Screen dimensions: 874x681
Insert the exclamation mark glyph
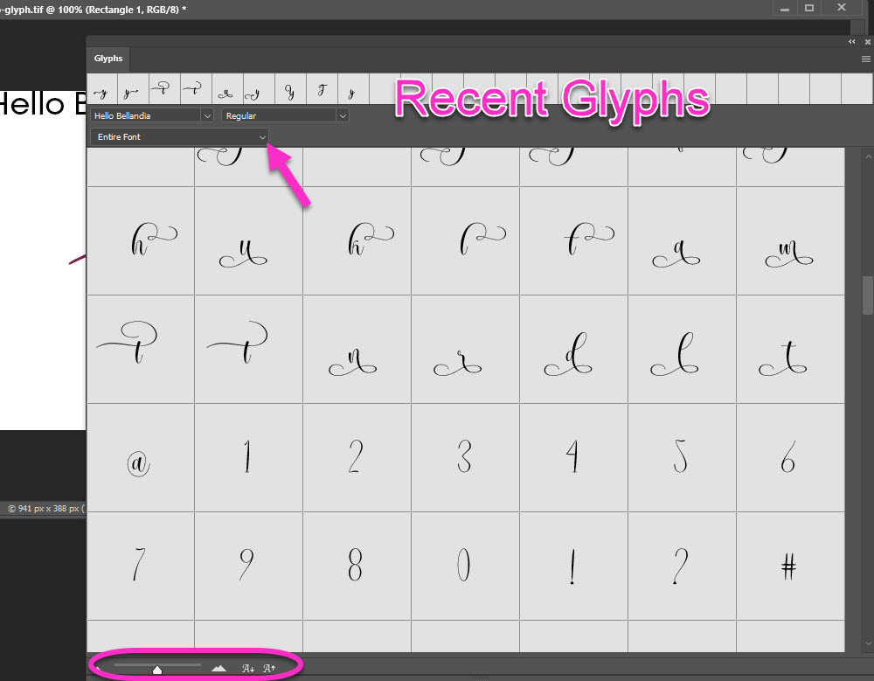573,566
